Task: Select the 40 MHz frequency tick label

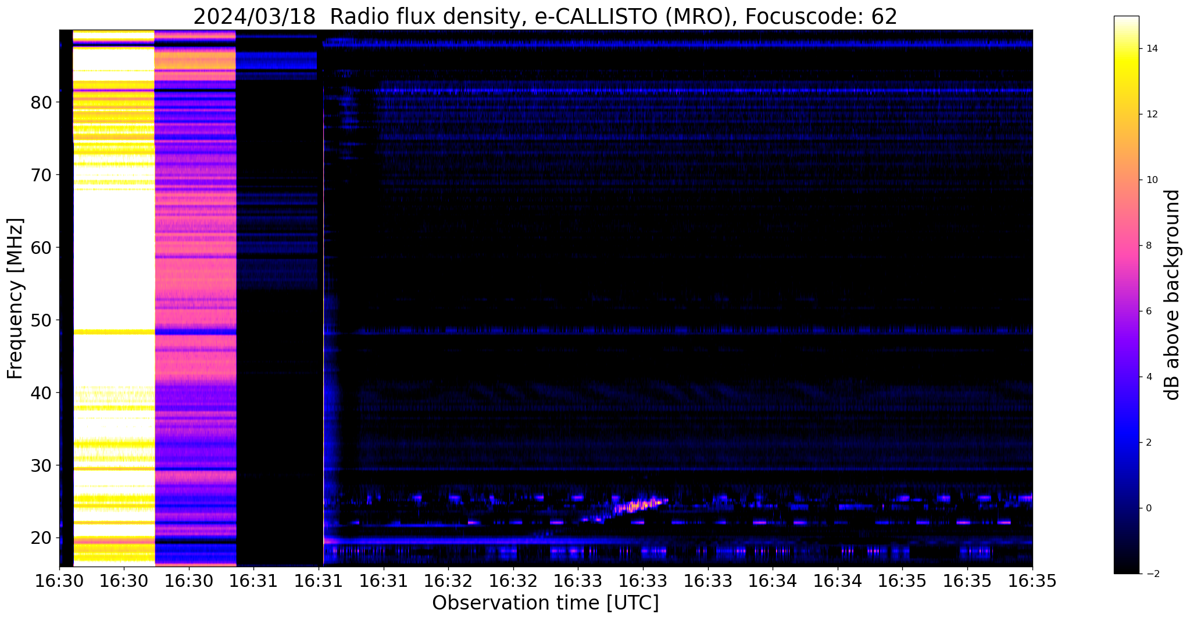Action: point(41,393)
